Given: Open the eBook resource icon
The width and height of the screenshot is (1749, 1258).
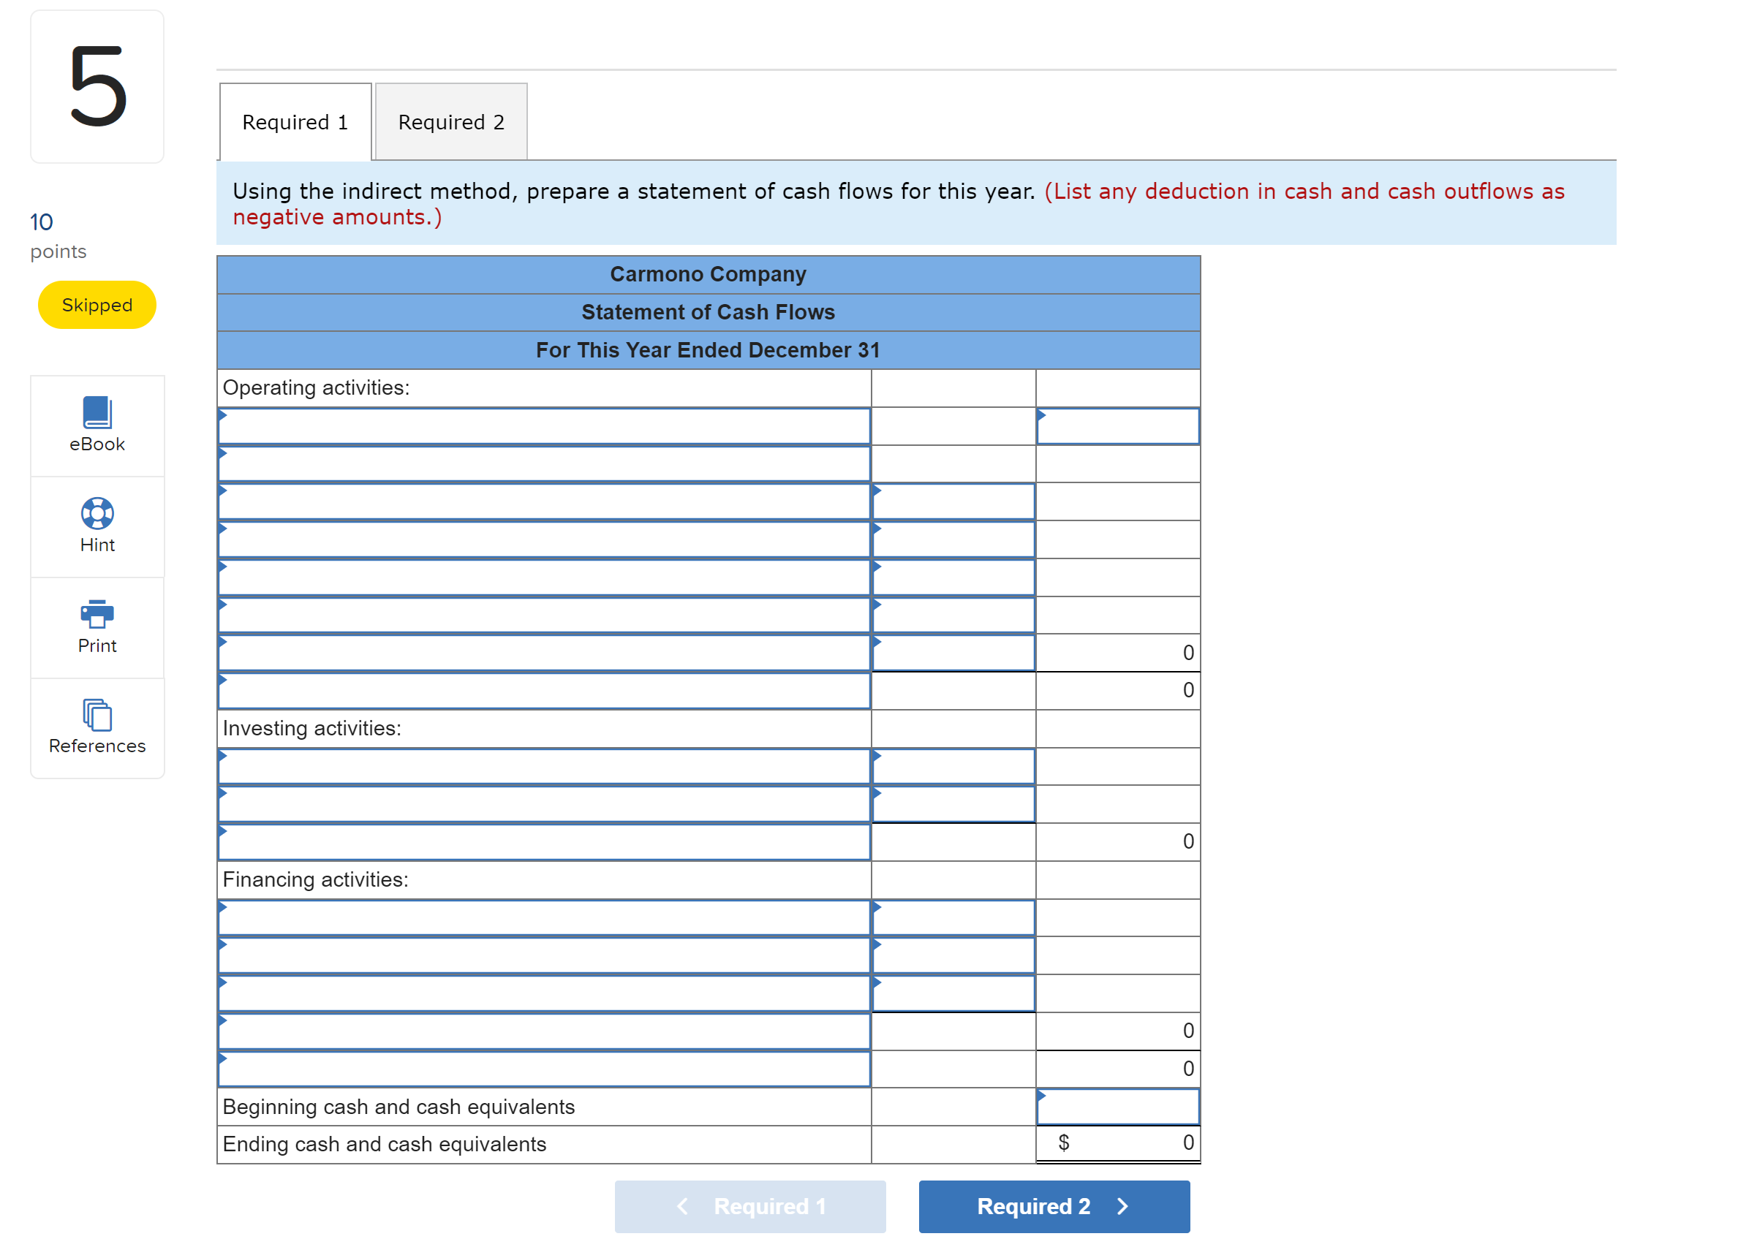Looking at the screenshot, I should coord(97,412).
